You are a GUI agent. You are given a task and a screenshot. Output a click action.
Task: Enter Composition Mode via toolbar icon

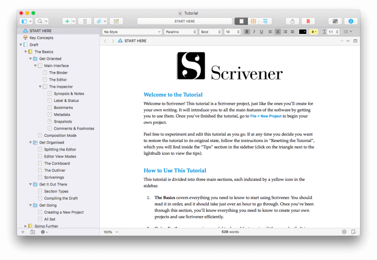(335, 21)
